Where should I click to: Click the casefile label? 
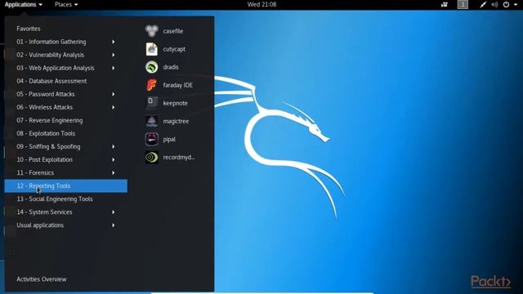point(173,31)
